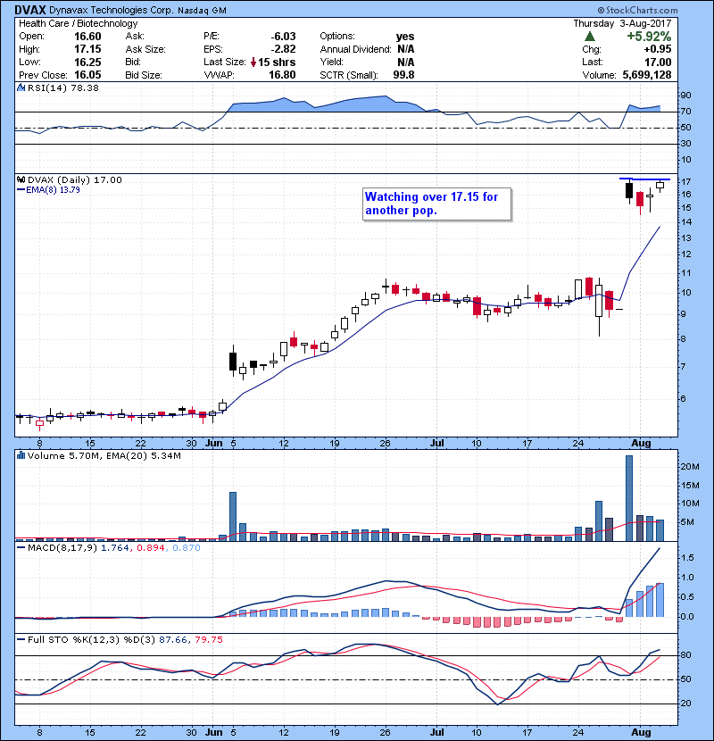Screen dimensions: 714x741
Task: Click the DVAX (Daily) 17.00 chart label
Action: coord(75,180)
